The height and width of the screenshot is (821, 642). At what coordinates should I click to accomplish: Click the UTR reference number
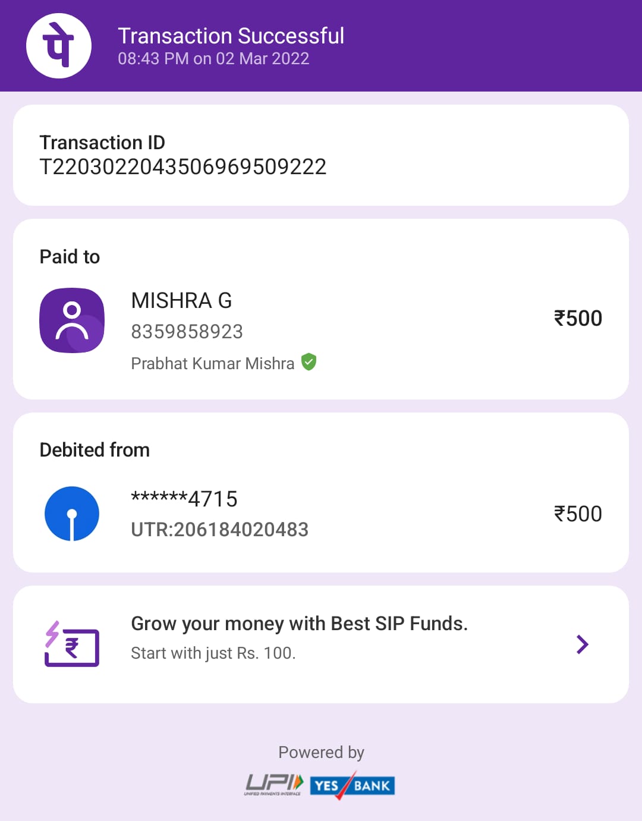(219, 530)
